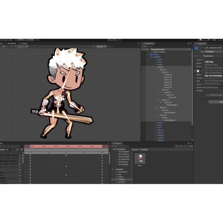Image resolution: width=223 pixels, height=223 pixels.
Task: Select the Inspector tab
Action: (x=200, y=43)
